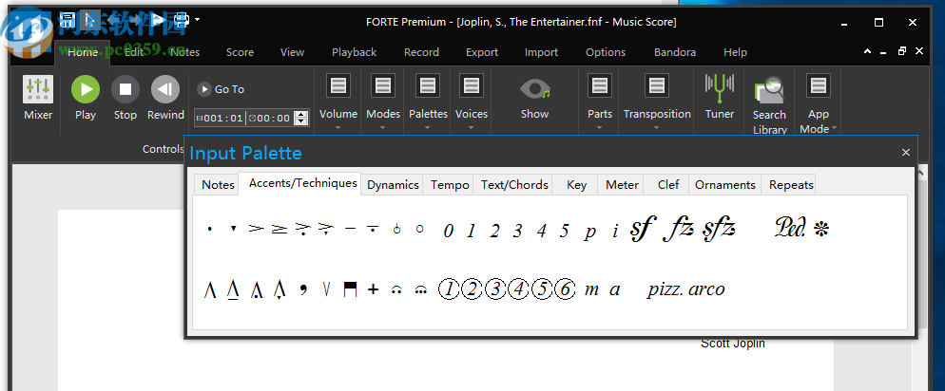Open Search Library
The height and width of the screenshot is (391, 945).
coord(770,105)
